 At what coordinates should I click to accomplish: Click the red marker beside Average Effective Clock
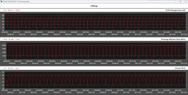162,39
